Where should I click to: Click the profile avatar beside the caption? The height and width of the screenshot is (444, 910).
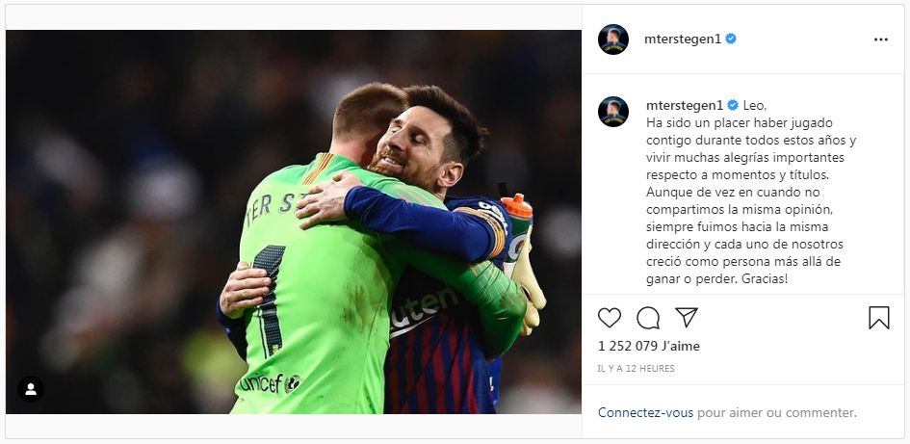[x=613, y=111]
